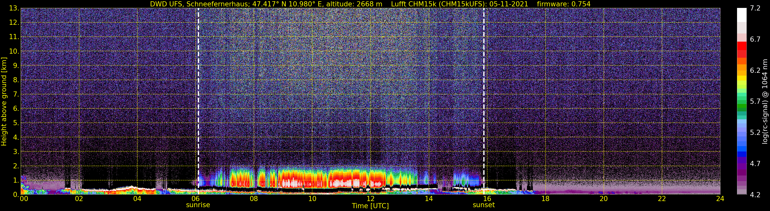Click the '24' time tick label
The height and width of the screenshot is (211, 770).
click(720, 199)
